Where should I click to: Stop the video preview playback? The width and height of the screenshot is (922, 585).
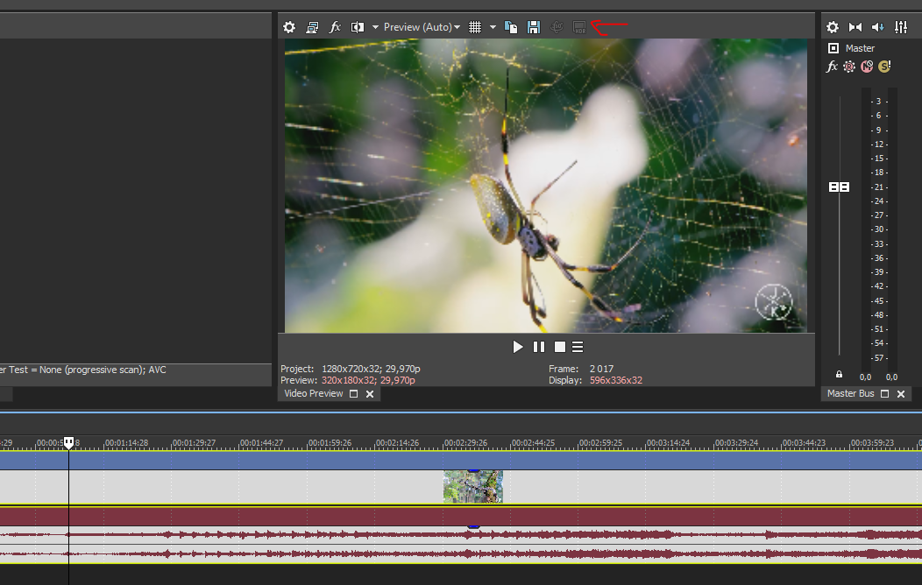(560, 347)
